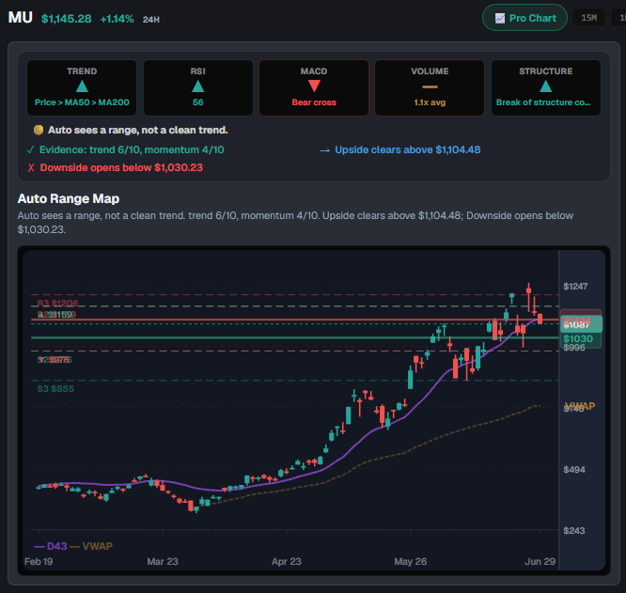This screenshot has height=593, width=626.
Task: Click the Pro Chart icon graphic
Action: pyautogui.click(x=499, y=19)
